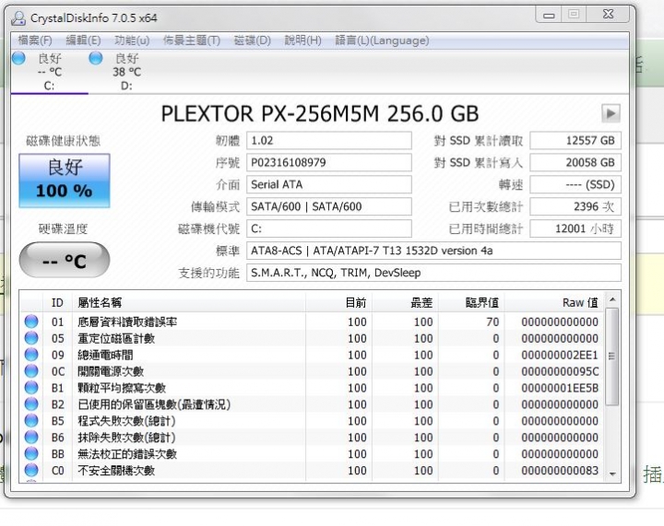Switch to the D: drive tab at 38 °C

(x=126, y=72)
